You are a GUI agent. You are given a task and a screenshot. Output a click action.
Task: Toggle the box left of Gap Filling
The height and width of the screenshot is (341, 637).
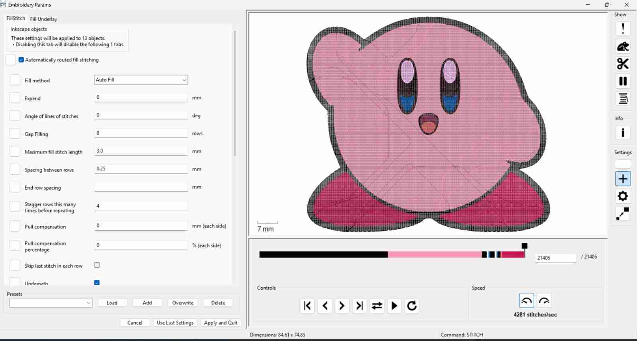click(x=15, y=133)
